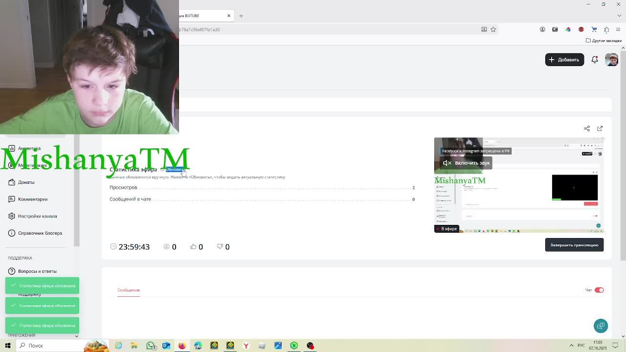This screenshot has height=352, width=626.
Task: Open the user profile avatar menu
Action: 611,60
